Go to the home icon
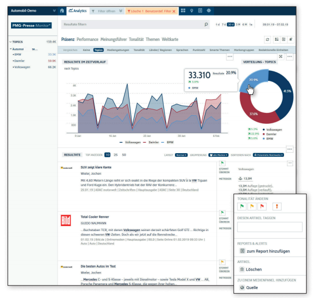 [62, 10]
